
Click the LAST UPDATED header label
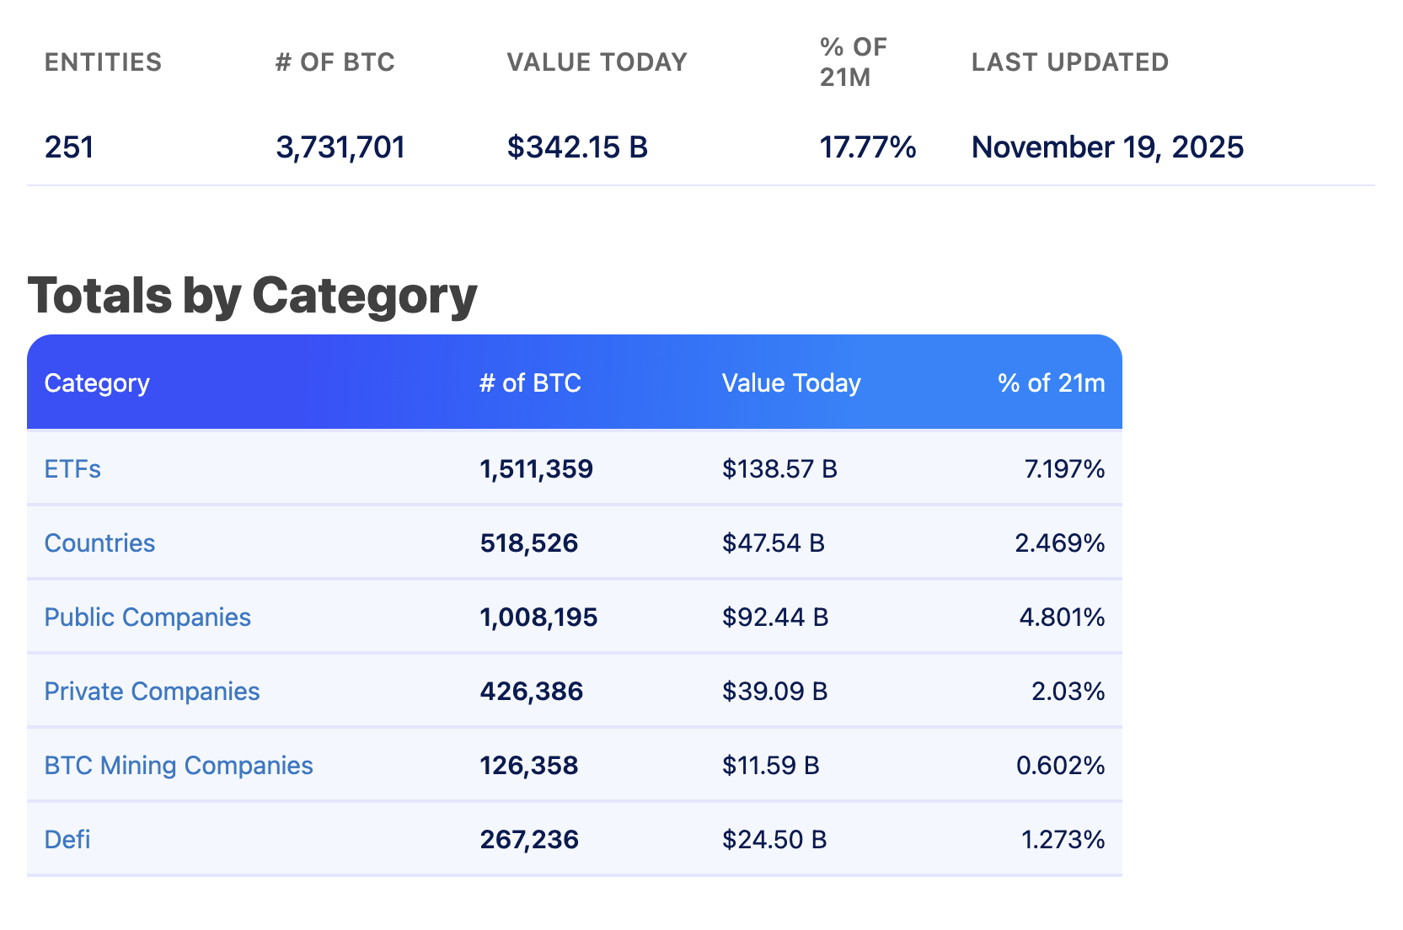(x=1070, y=61)
